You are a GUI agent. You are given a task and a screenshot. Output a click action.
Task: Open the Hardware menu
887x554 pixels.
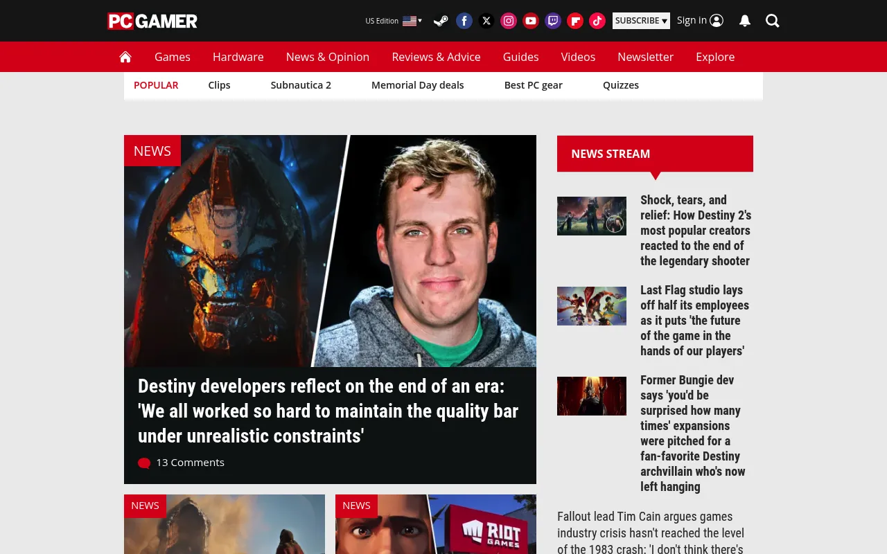pyautogui.click(x=238, y=57)
